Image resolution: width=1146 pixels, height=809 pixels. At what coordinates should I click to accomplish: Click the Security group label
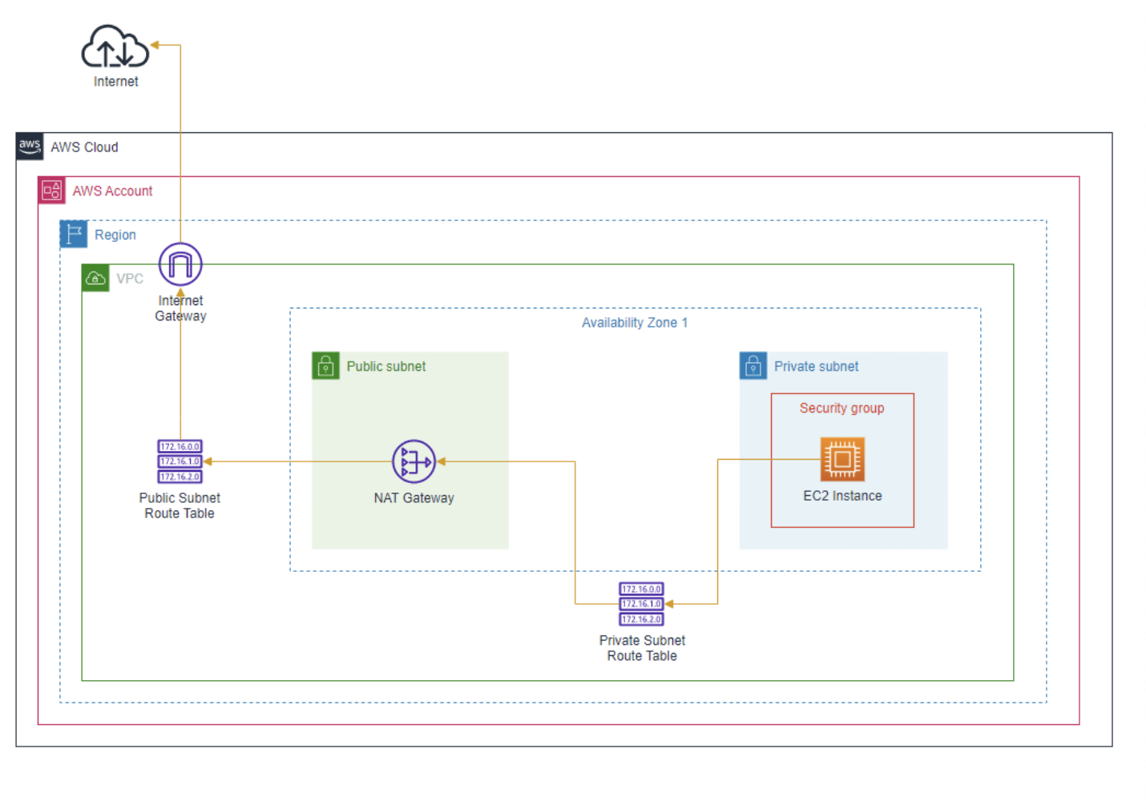click(x=841, y=408)
